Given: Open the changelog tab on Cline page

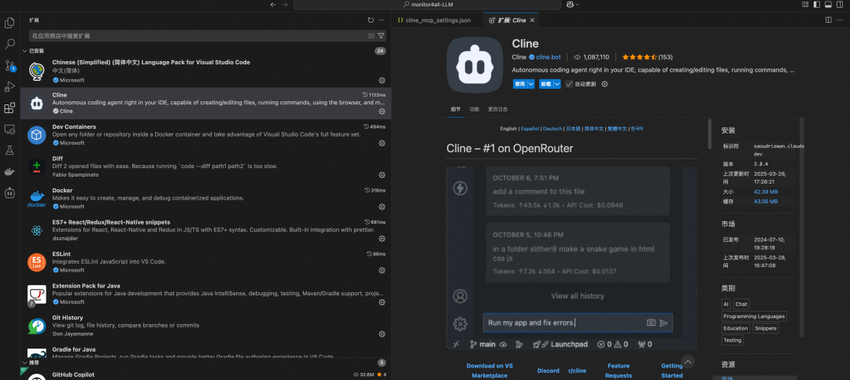Looking at the screenshot, I should pos(497,109).
